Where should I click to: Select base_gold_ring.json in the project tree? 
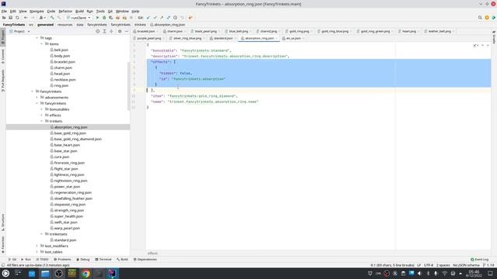pos(70,133)
